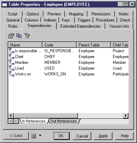The height and width of the screenshot is (143, 137).
Task: Click the right arrow of horizontal scrollbar
Action: click(126, 116)
